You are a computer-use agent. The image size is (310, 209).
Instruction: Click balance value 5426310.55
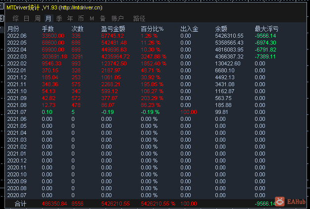tap(229, 36)
